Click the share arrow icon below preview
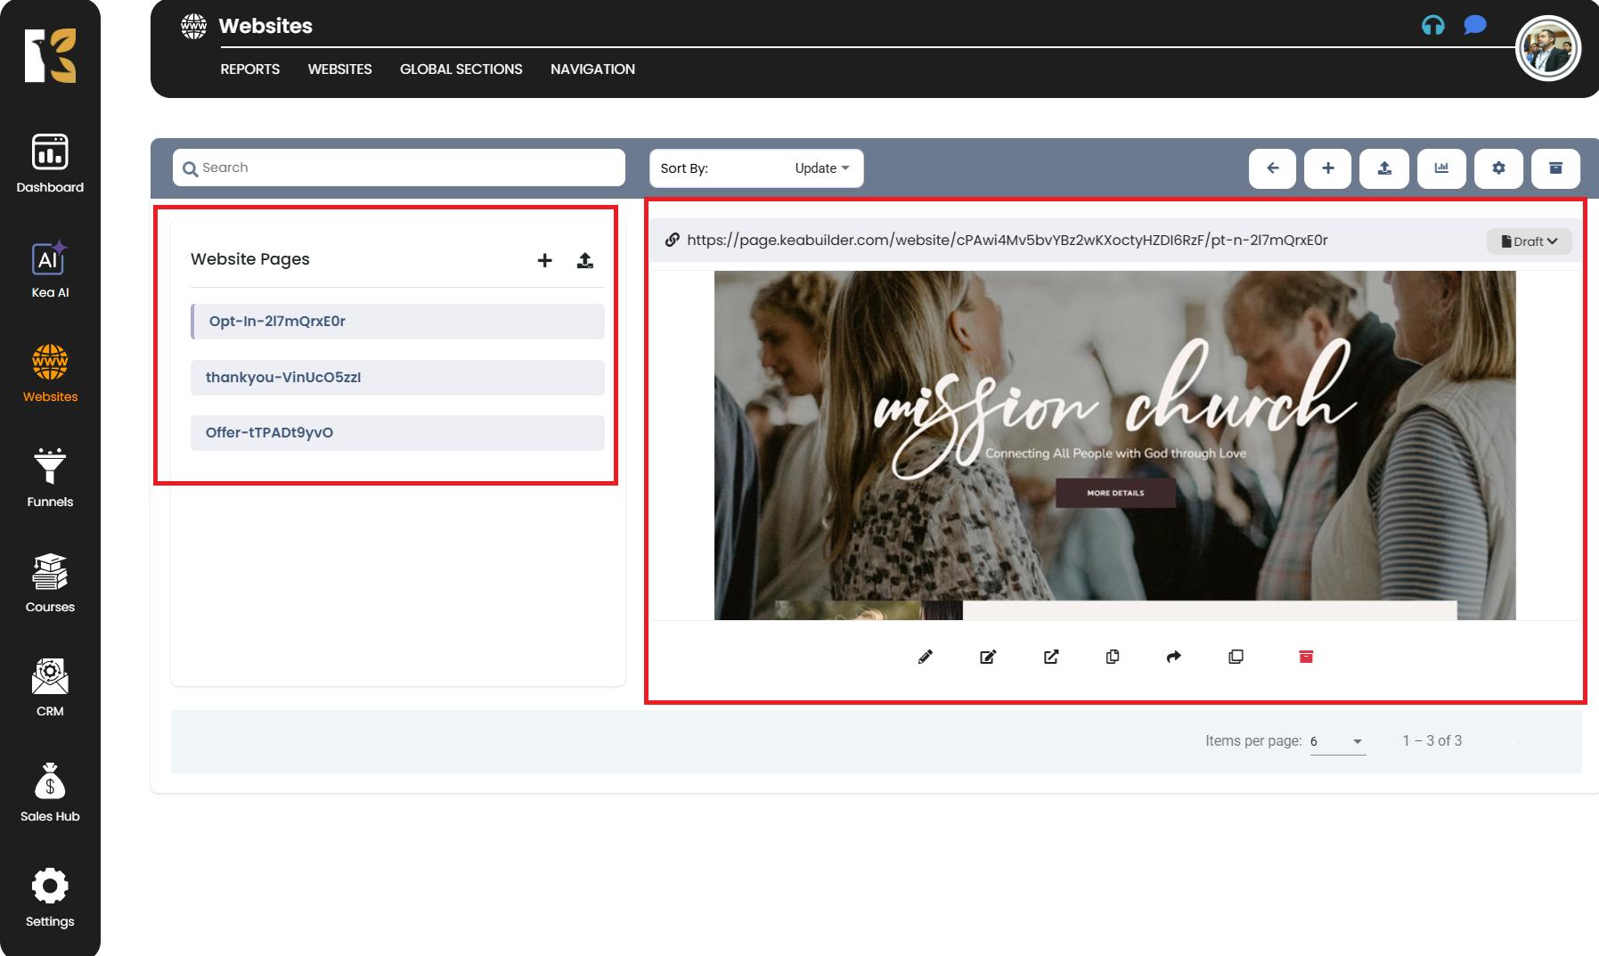 point(1173,657)
